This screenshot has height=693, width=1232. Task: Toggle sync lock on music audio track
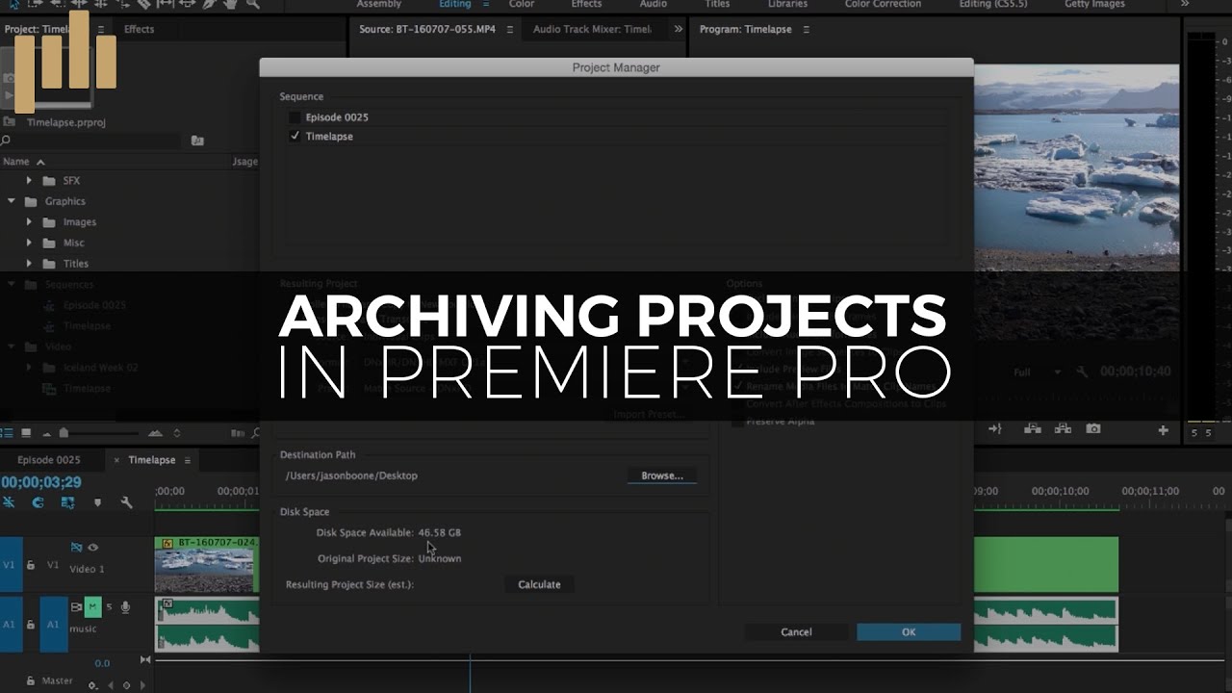(x=77, y=607)
